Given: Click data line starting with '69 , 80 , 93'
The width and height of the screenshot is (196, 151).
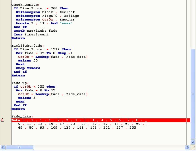Looking at the screenshot, I should point(77,128).
